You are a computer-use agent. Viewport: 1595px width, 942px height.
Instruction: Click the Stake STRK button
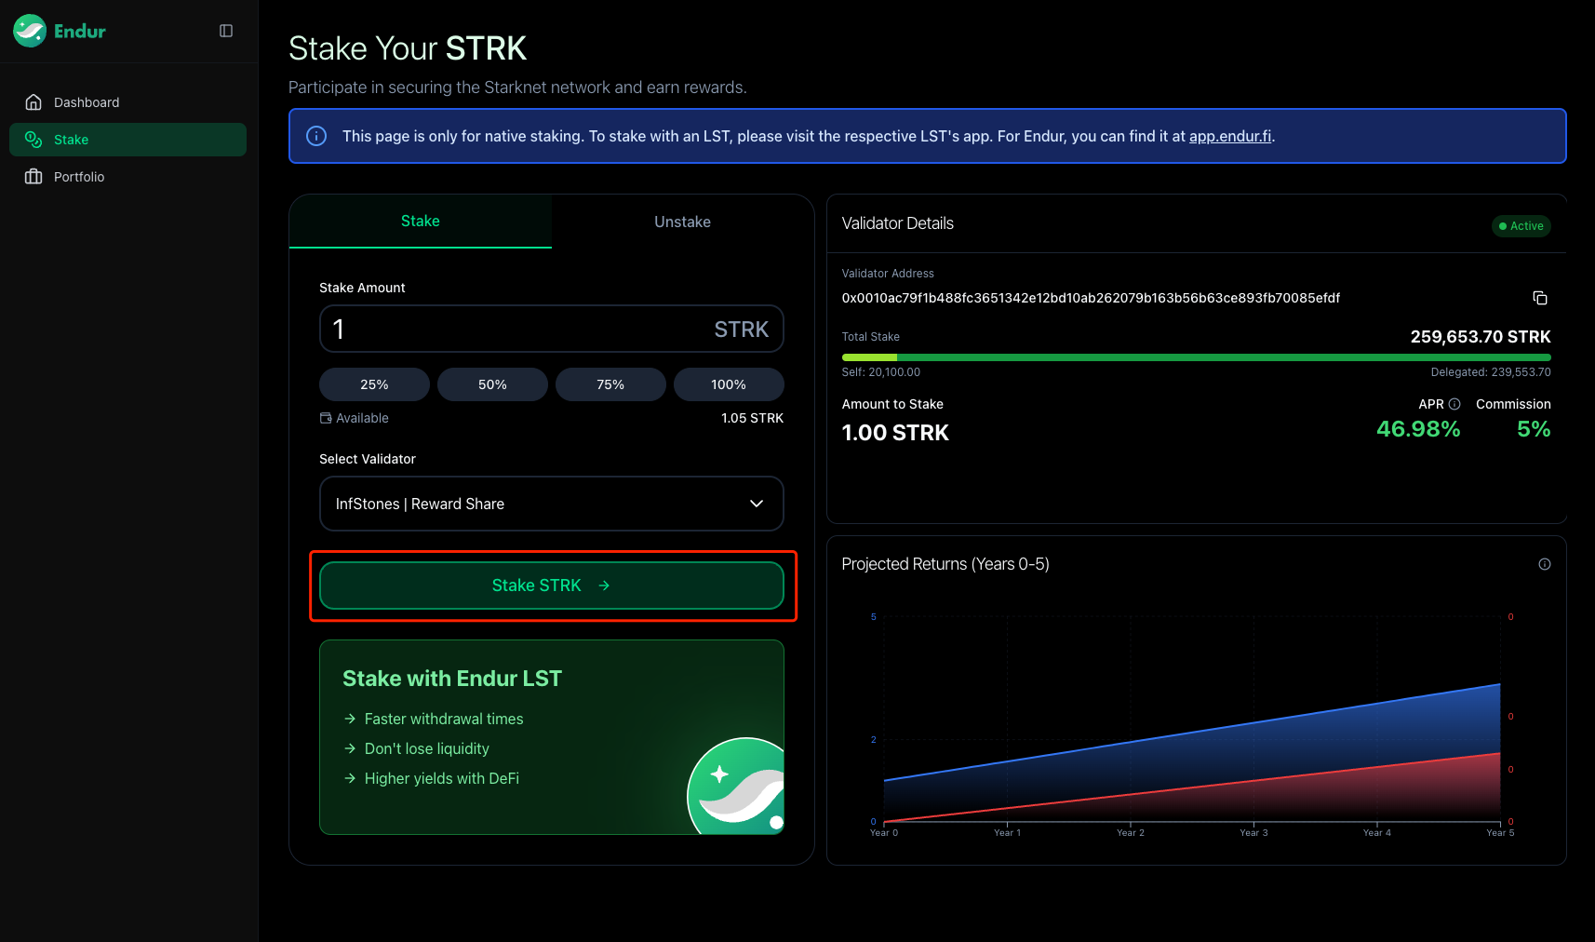coord(552,585)
